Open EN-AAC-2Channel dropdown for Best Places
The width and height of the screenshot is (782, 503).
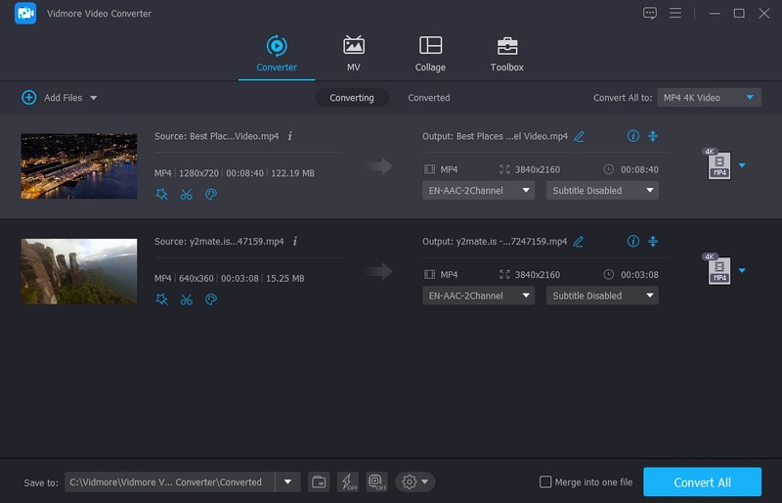[x=478, y=190]
